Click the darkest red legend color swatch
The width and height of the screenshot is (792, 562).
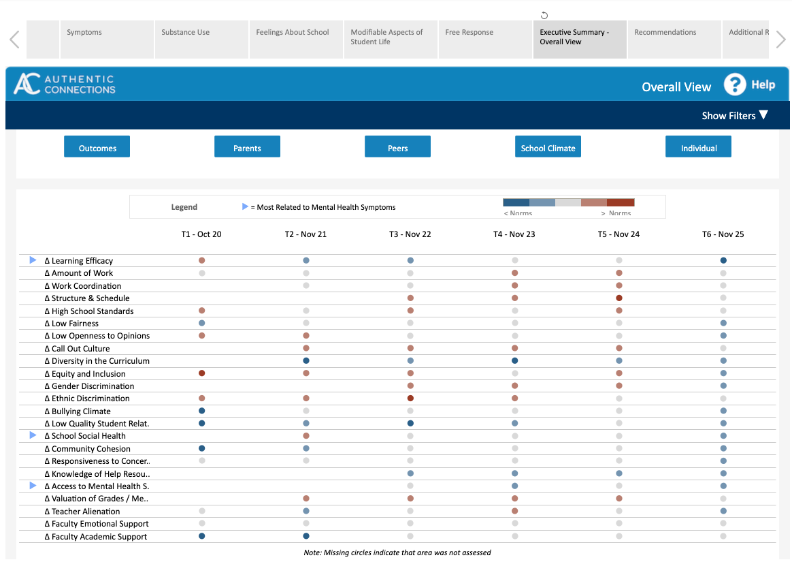point(621,202)
